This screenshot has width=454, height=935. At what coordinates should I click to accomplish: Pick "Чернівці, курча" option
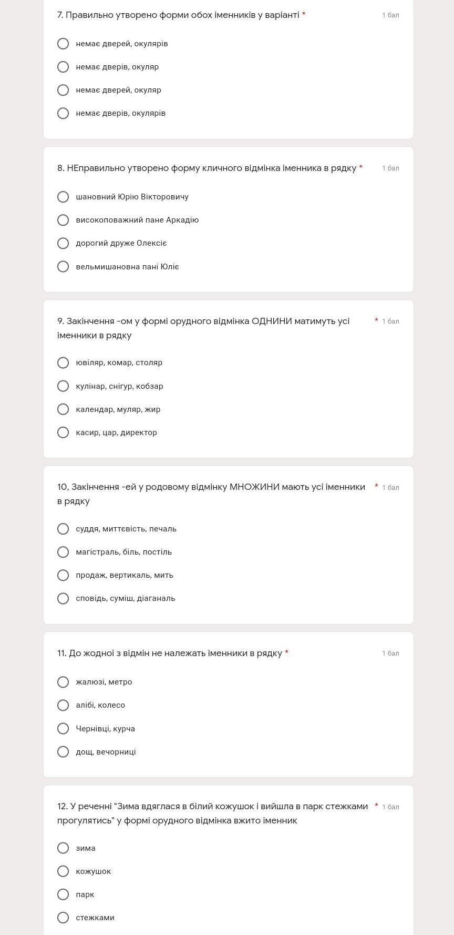(x=63, y=729)
